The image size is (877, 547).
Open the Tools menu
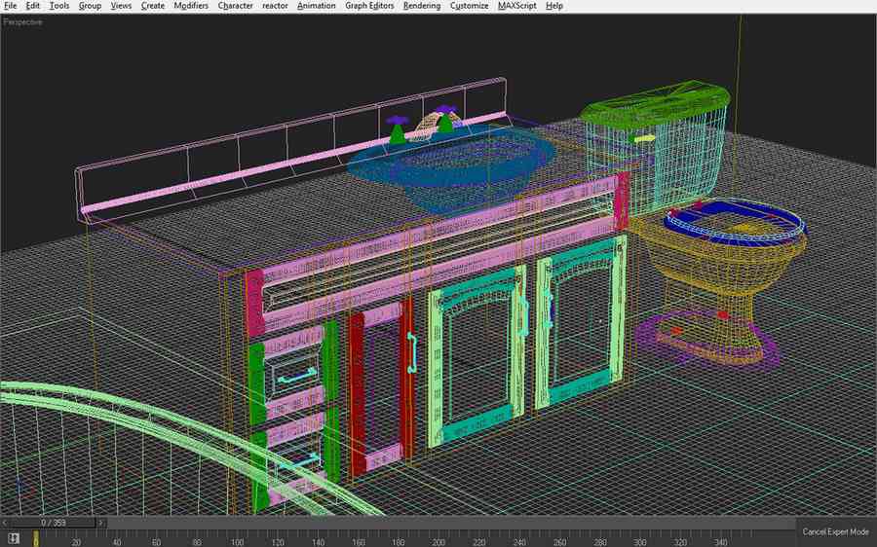coord(59,6)
